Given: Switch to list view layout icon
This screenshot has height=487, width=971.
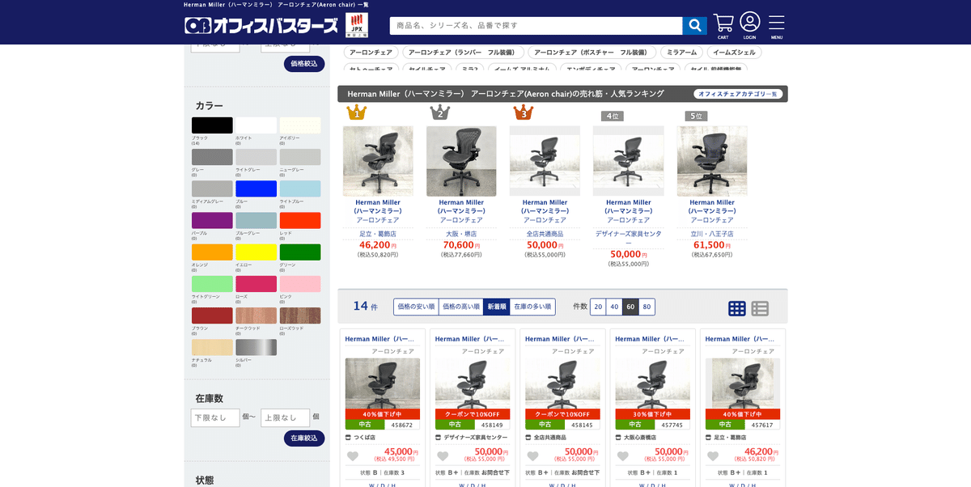Looking at the screenshot, I should (760, 308).
